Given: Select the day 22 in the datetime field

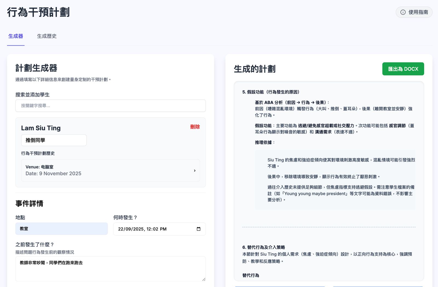Looking at the screenshot, I should (x=121, y=229).
